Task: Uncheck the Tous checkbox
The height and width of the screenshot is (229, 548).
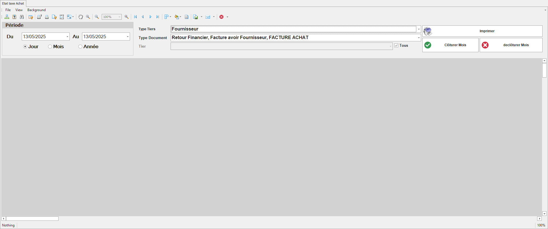Action: pyautogui.click(x=396, y=46)
